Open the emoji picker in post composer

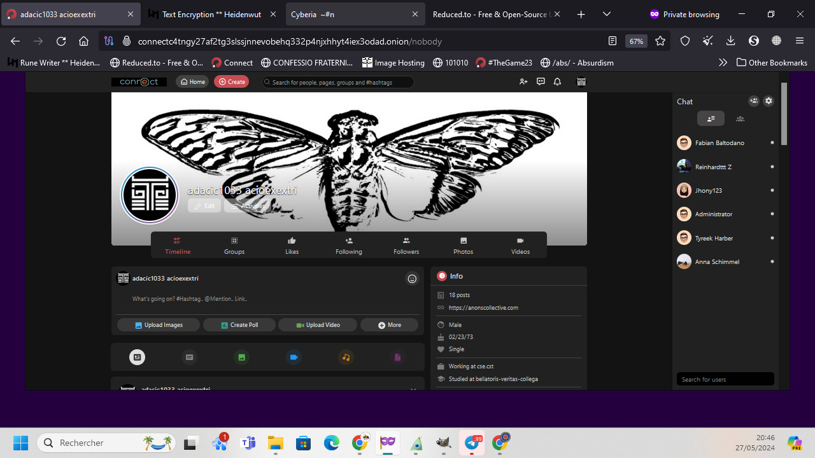point(412,279)
